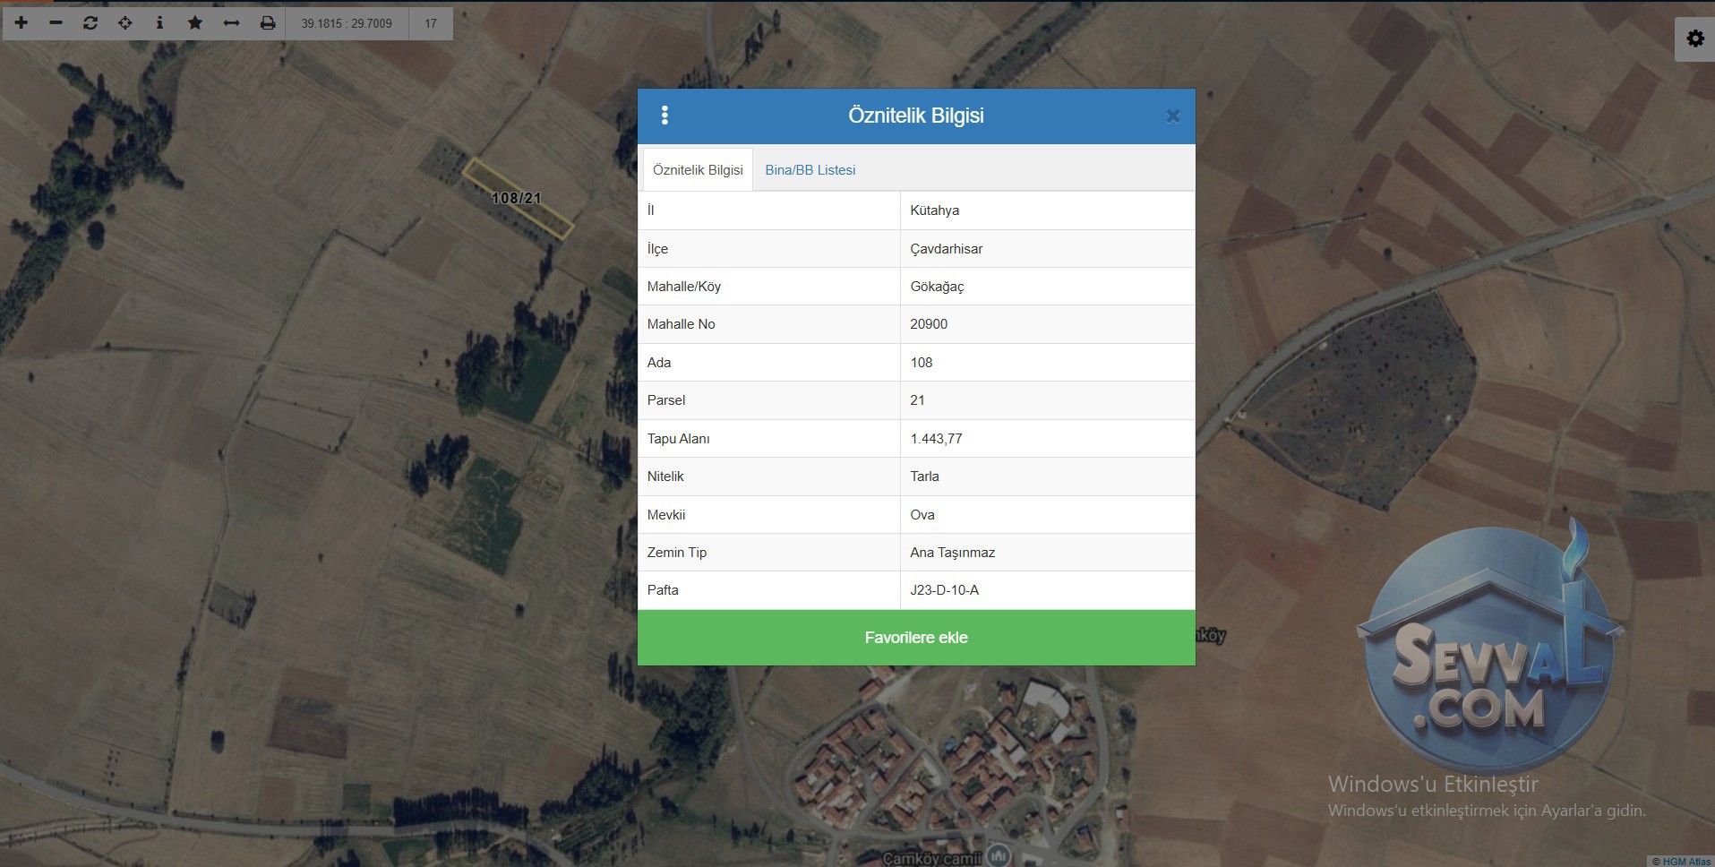The width and height of the screenshot is (1715, 867).
Task: Open the three-dot dialog menu
Action: coord(665,116)
